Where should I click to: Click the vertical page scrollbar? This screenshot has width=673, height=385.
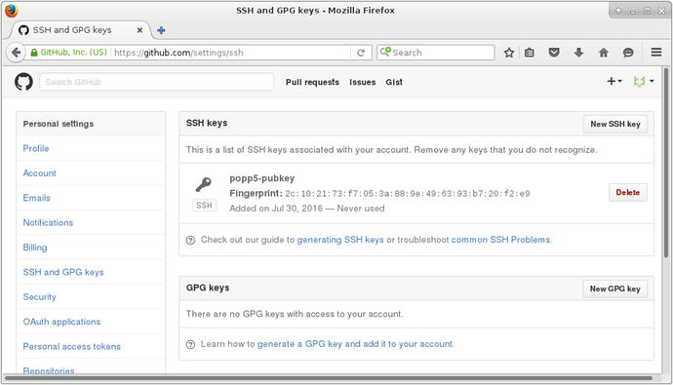666,163
